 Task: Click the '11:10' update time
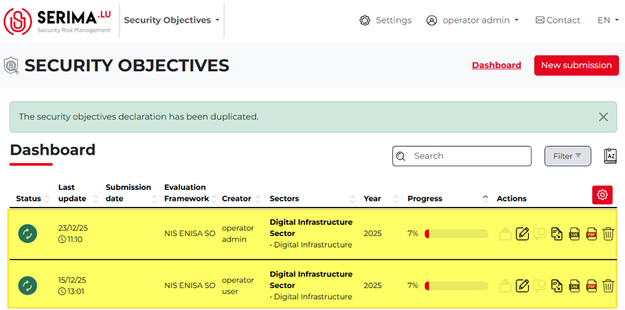(74, 240)
